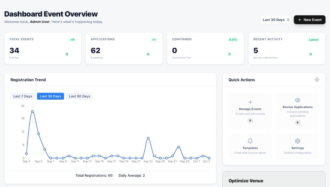
Task: Click the 'Conversion rate' label
Action: click(x=182, y=58)
